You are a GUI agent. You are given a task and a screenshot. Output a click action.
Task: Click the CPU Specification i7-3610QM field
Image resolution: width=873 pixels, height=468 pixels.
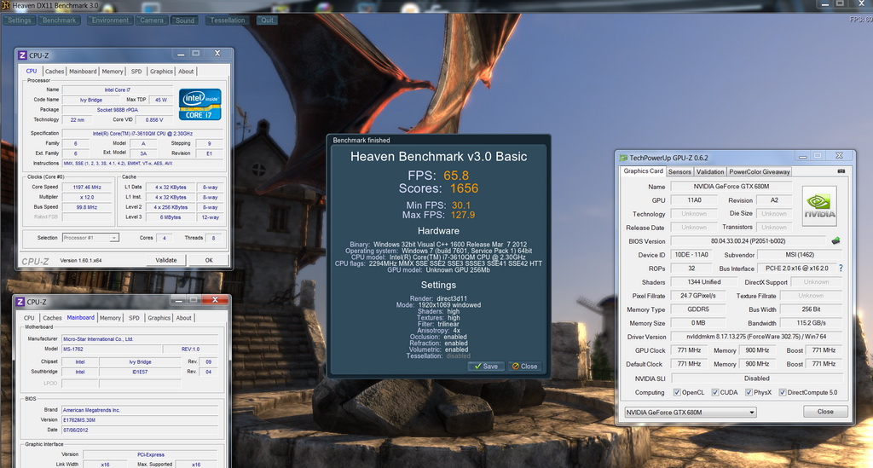coord(142,134)
